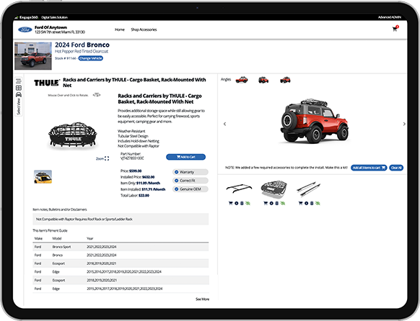Select third Bronco angle thumbnail
The width and height of the screenshot is (420, 321).
[285, 80]
